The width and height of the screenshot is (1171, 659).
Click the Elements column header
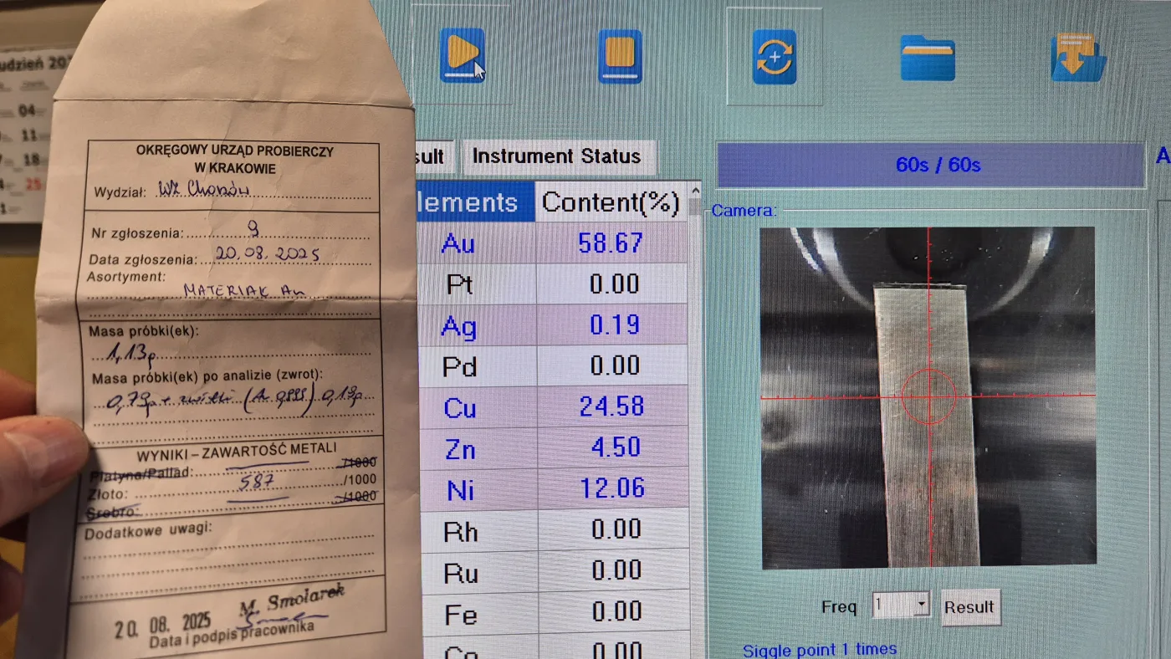[475, 203]
